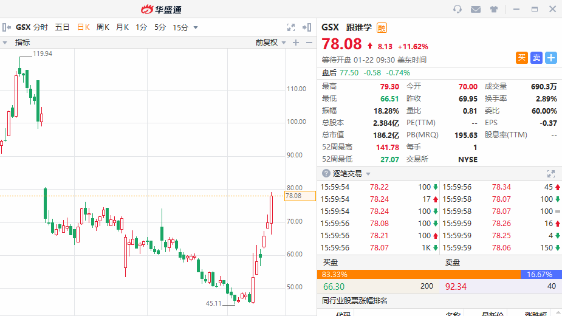Switch to 分时 intraday chart
Screen dimensions: 562x316
41,27
